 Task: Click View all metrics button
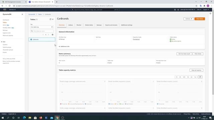tap(196, 70)
